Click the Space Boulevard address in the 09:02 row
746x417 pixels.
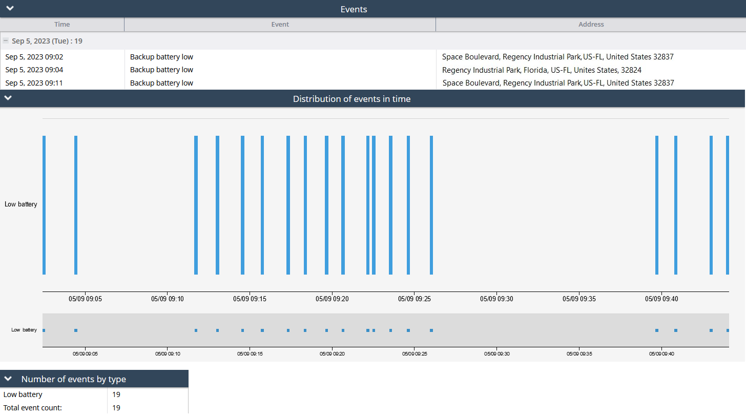point(558,57)
